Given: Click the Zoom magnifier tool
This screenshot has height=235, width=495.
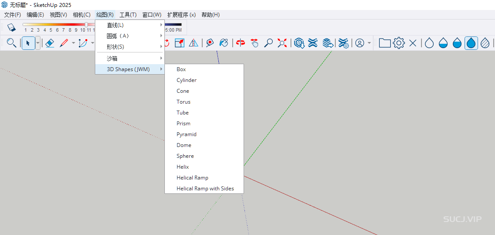Looking at the screenshot, I should coord(268,43).
